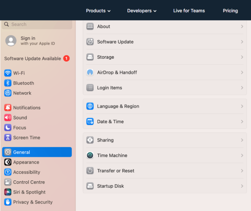Click the Apple ID avatar icon
The width and height of the screenshot is (251, 211).
11,40
